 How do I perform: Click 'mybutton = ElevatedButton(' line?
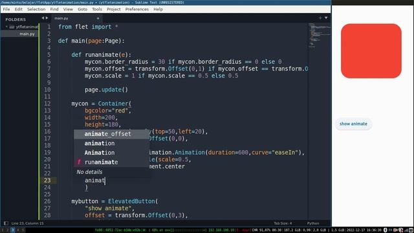coord(114,201)
